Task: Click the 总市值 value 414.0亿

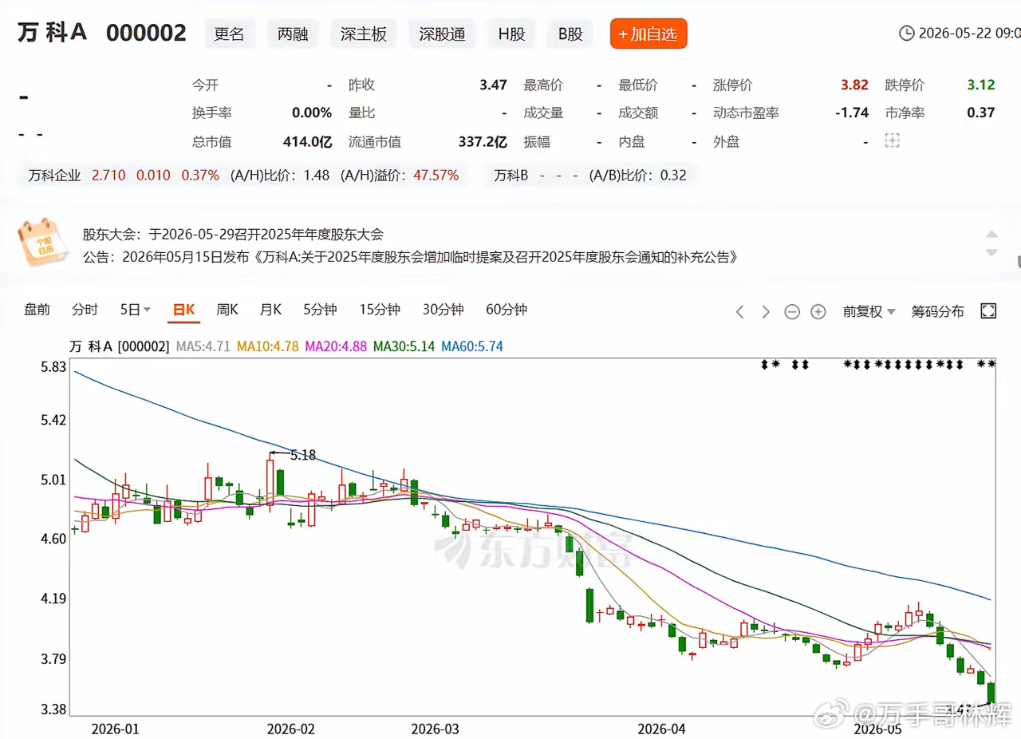Action: pyautogui.click(x=307, y=141)
